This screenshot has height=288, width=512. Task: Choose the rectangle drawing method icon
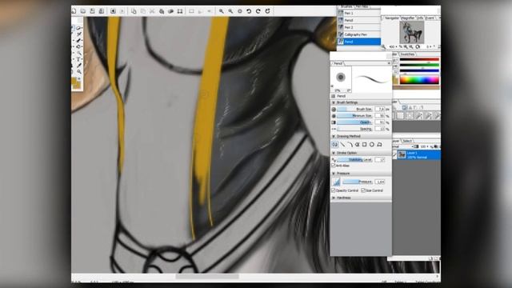click(365, 144)
